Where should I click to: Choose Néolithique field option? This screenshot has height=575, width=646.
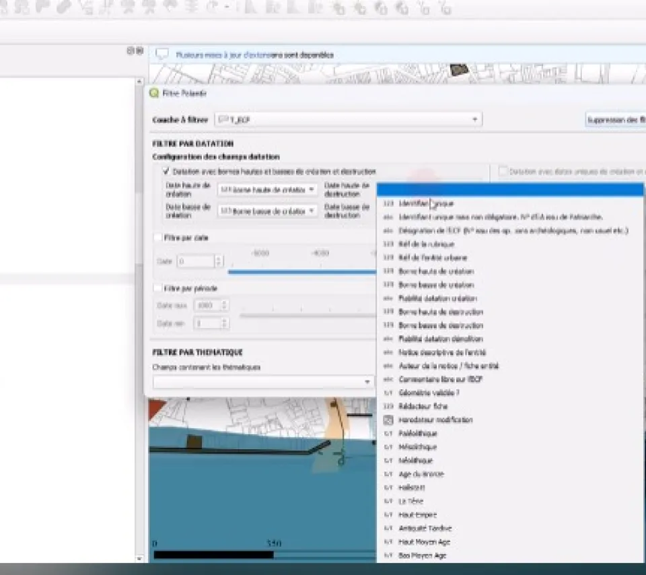(x=510, y=461)
